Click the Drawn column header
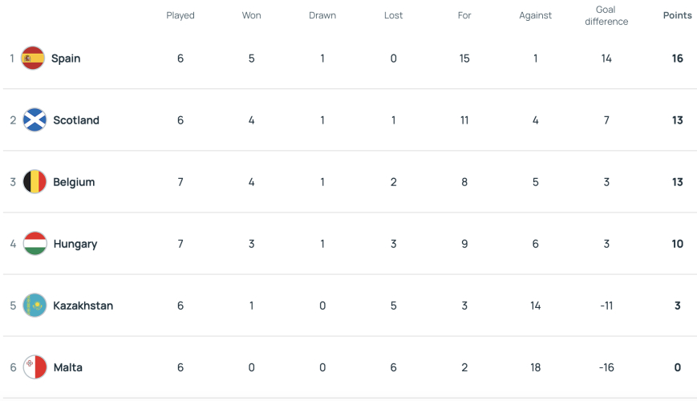 click(322, 15)
